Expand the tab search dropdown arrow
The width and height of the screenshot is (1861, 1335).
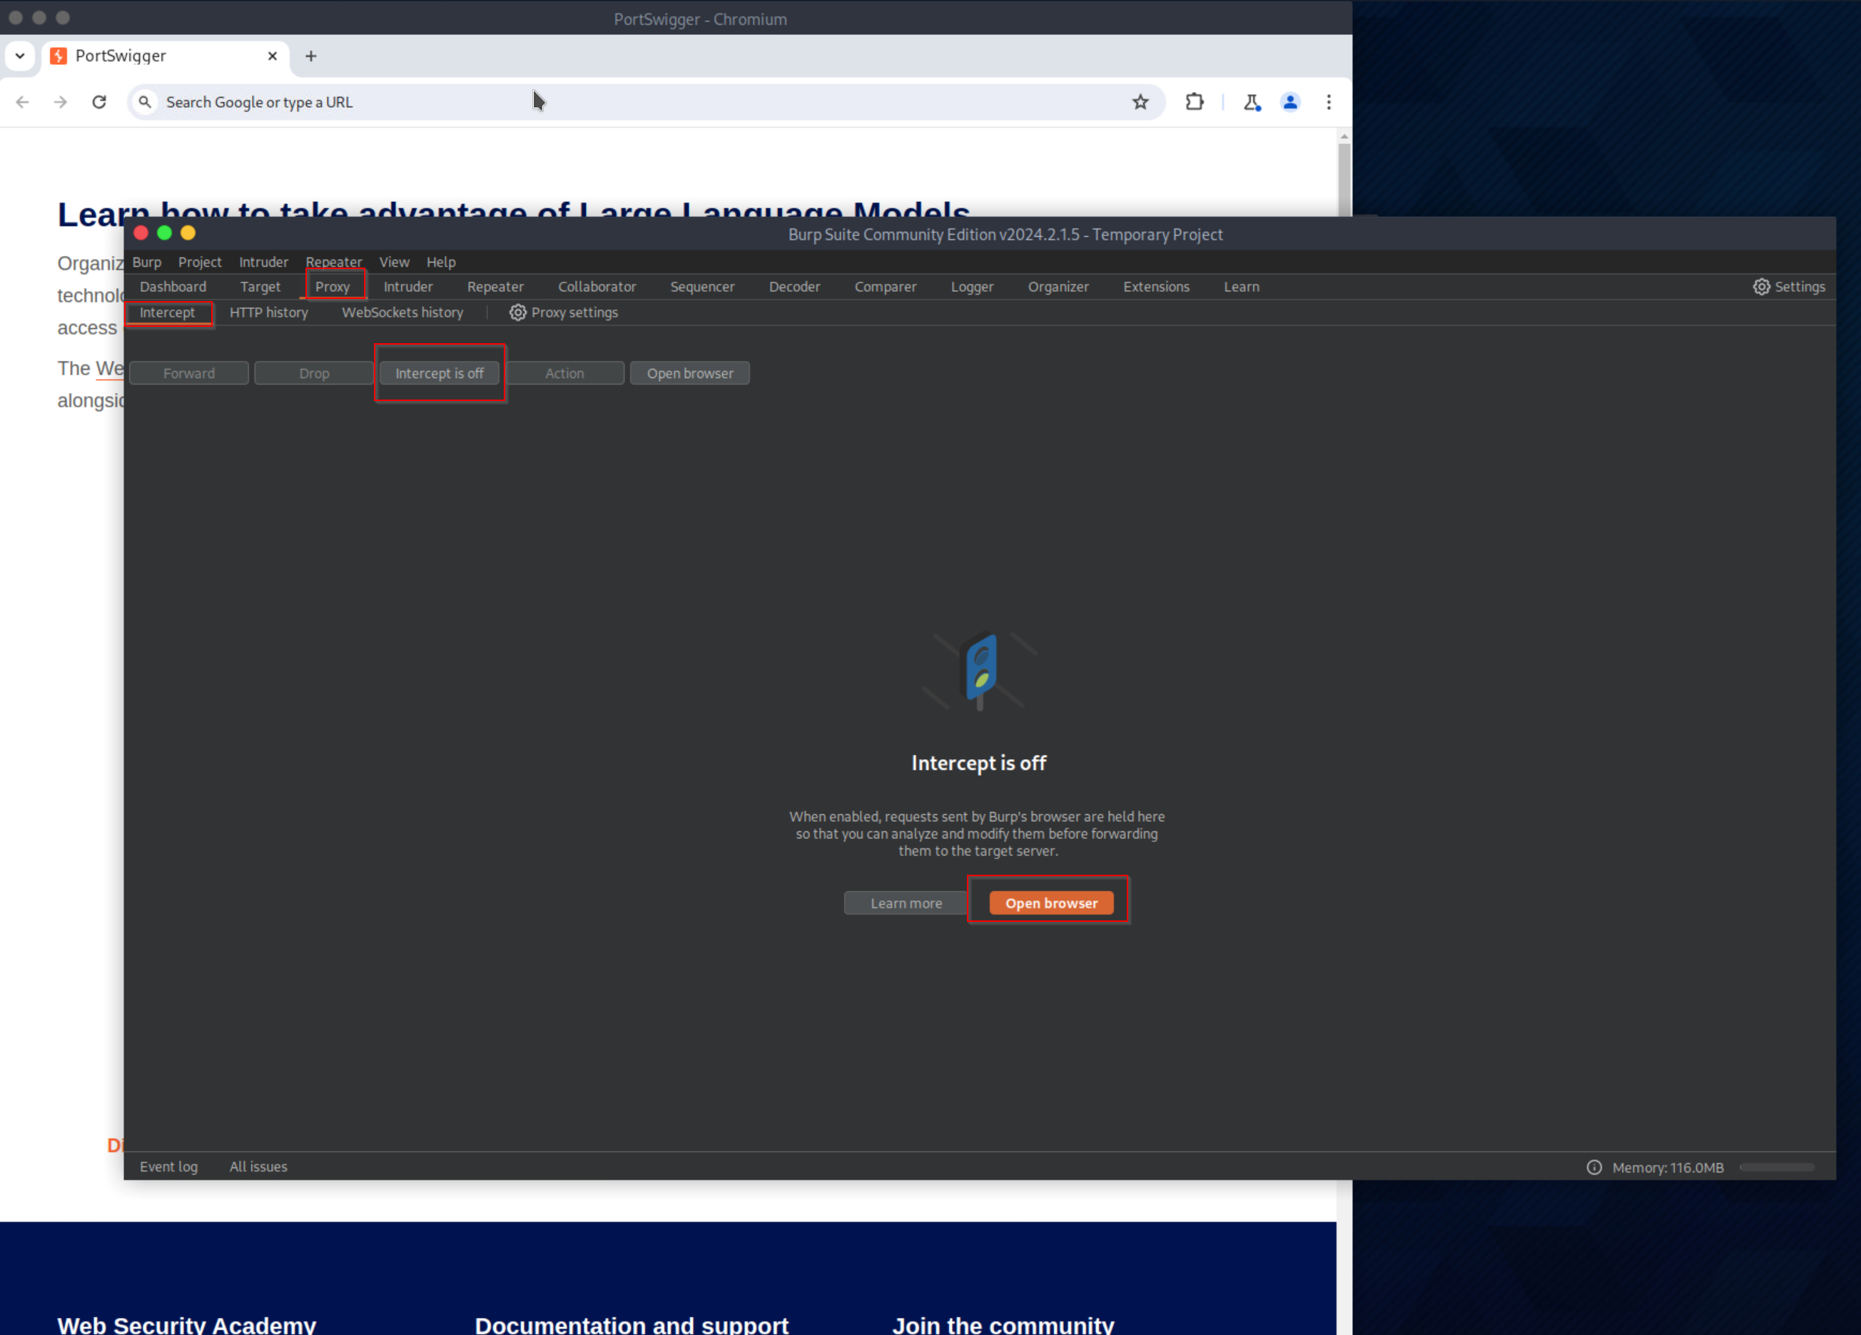point(20,56)
